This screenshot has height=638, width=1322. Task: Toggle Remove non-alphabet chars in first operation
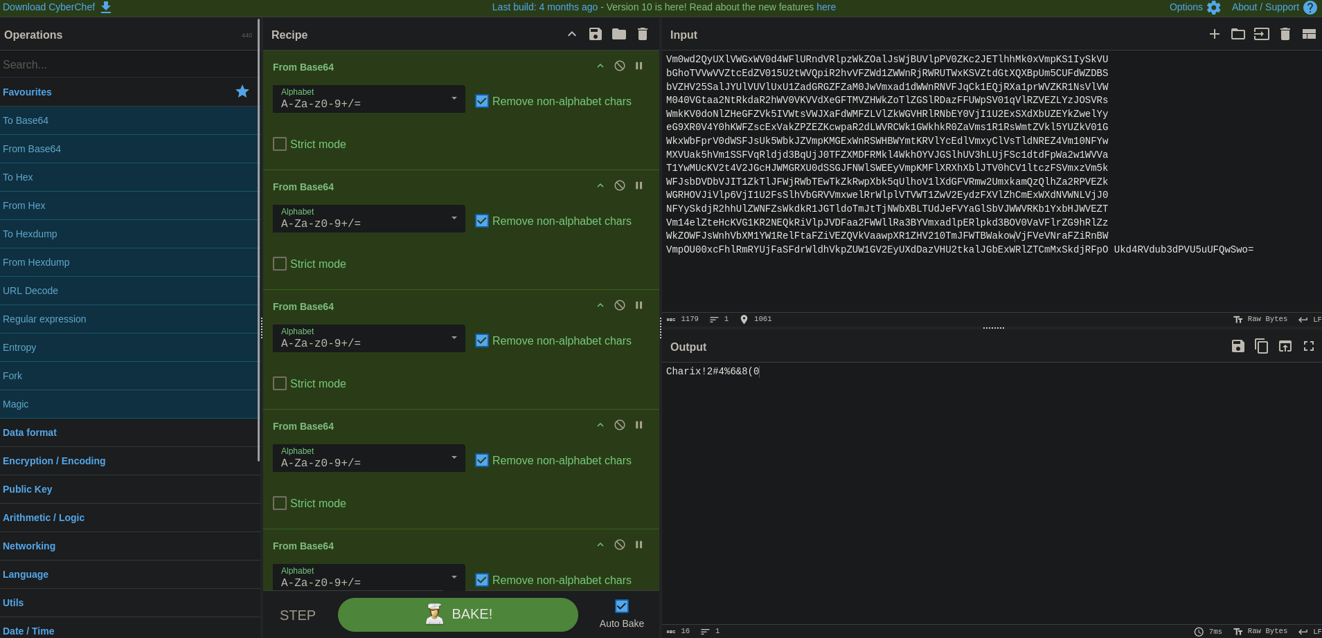tap(482, 101)
